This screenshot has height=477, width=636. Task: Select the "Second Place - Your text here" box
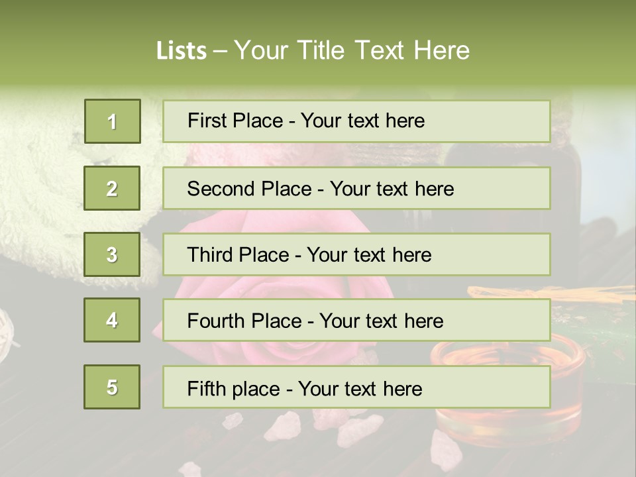(x=356, y=188)
